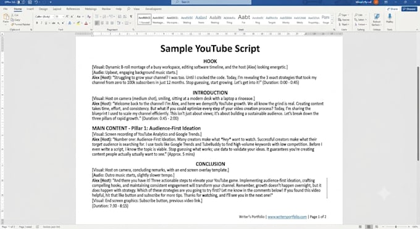Apply Underline formatting
The image size is (420, 229).
pos(46,23)
